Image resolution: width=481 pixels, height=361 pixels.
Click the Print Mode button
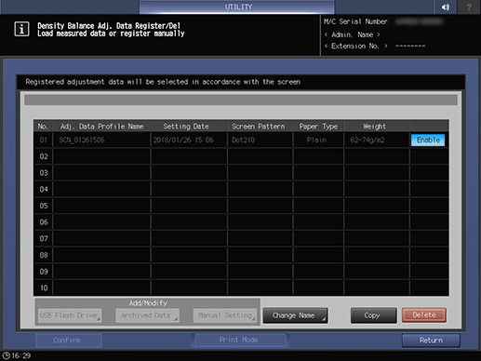239,340
